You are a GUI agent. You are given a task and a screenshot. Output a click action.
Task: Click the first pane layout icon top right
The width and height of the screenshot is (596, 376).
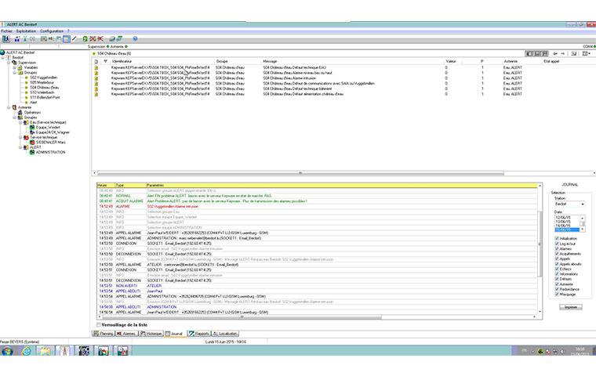click(529, 53)
